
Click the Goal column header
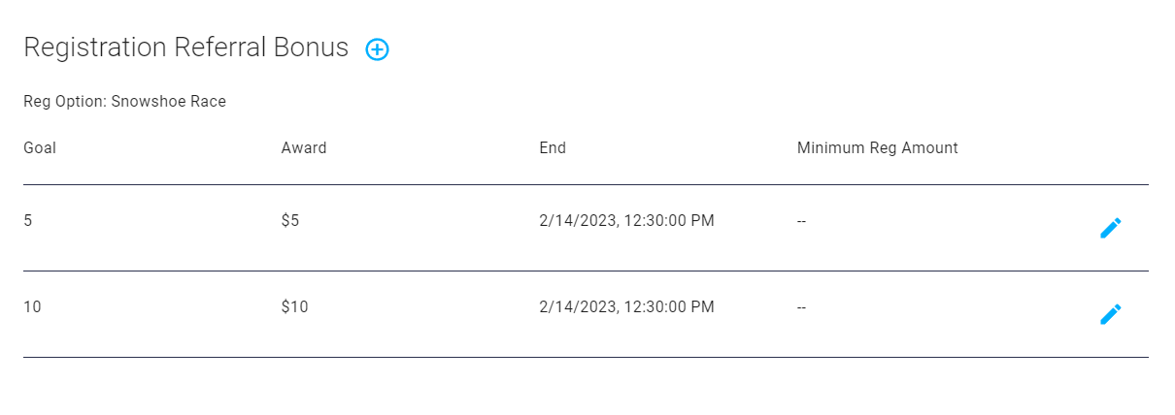pyautogui.click(x=40, y=148)
